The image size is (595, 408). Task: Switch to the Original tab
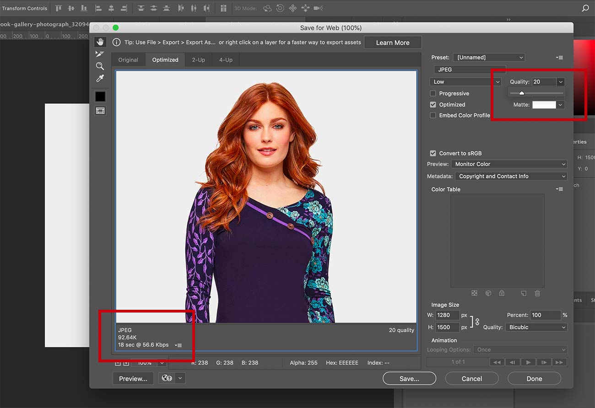click(x=128, y=60)
